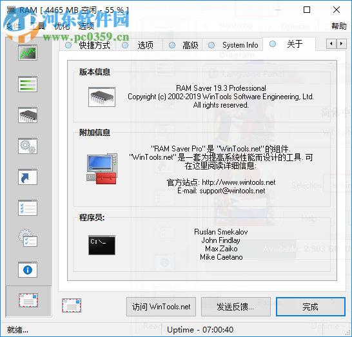The image size is (352, 337).
Task: Select the green progress bars sidebar icon
Action: (x=28, y=84)
